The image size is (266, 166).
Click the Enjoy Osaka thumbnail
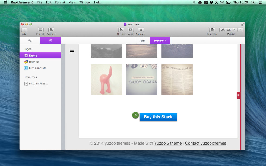(142, 80)
